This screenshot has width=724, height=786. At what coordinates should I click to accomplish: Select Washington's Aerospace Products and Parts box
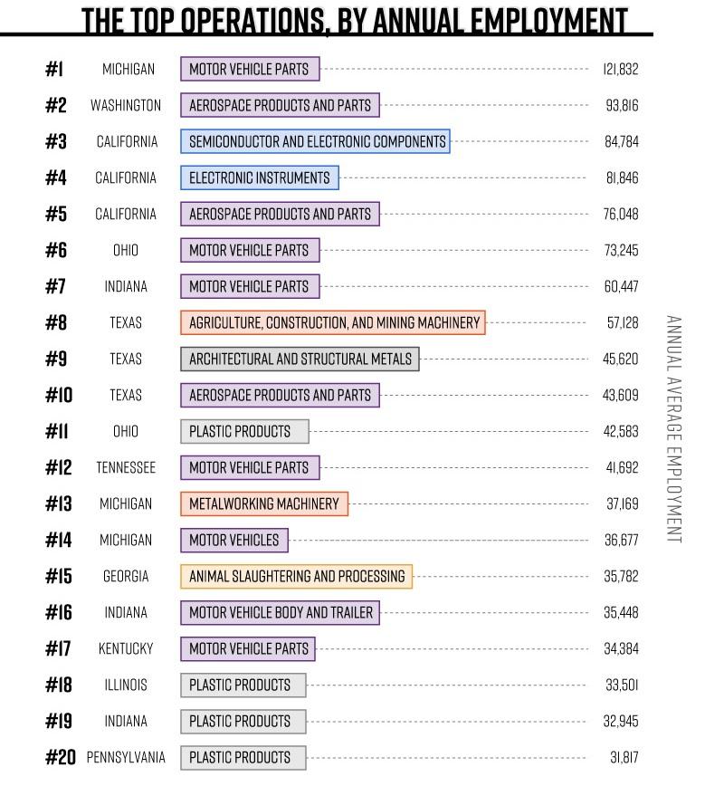pyautogui.click(x=280, y=105)
